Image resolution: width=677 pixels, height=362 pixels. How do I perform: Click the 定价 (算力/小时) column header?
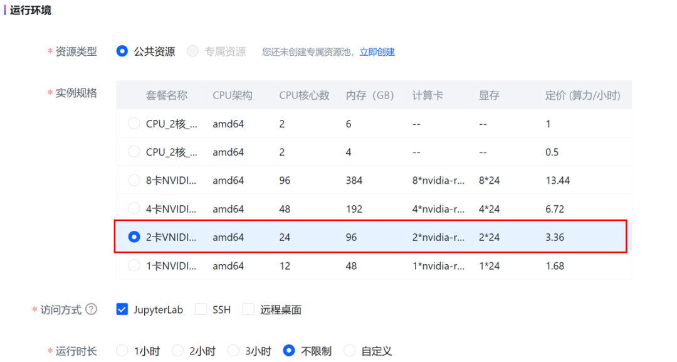point(584,95)
